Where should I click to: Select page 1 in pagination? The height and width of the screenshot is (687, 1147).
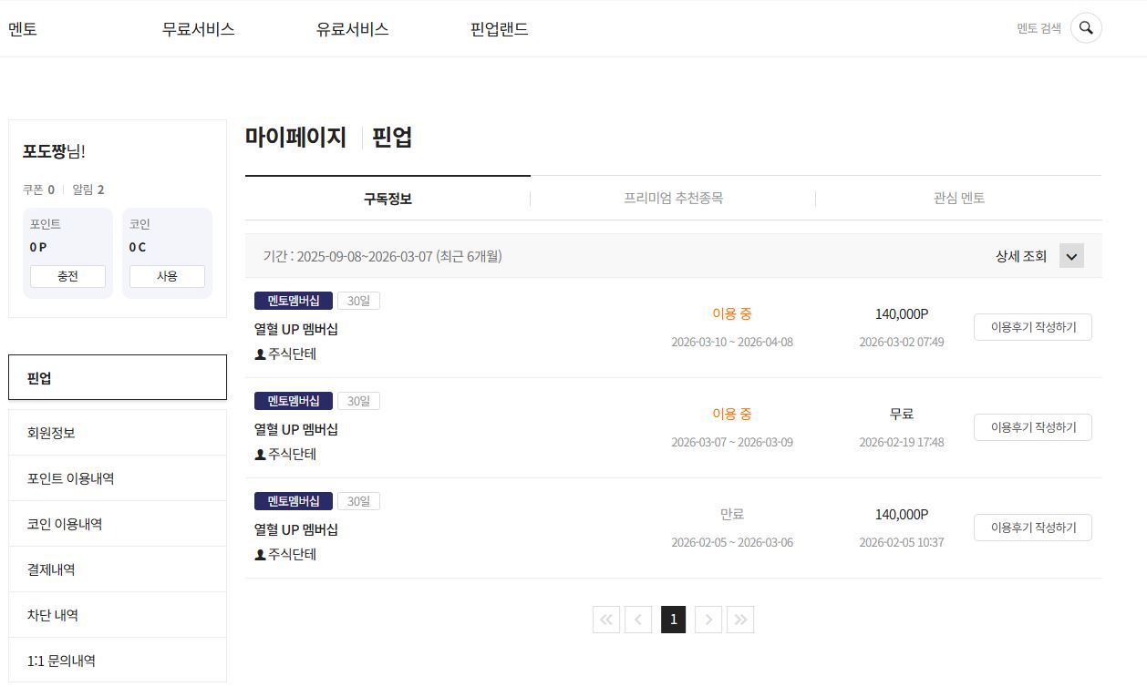[673, 620]
